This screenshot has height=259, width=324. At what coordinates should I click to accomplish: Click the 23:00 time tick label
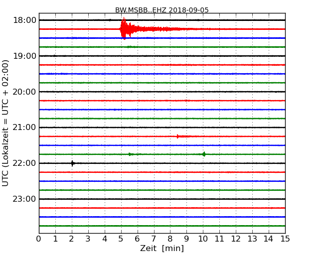pos(24,199)
